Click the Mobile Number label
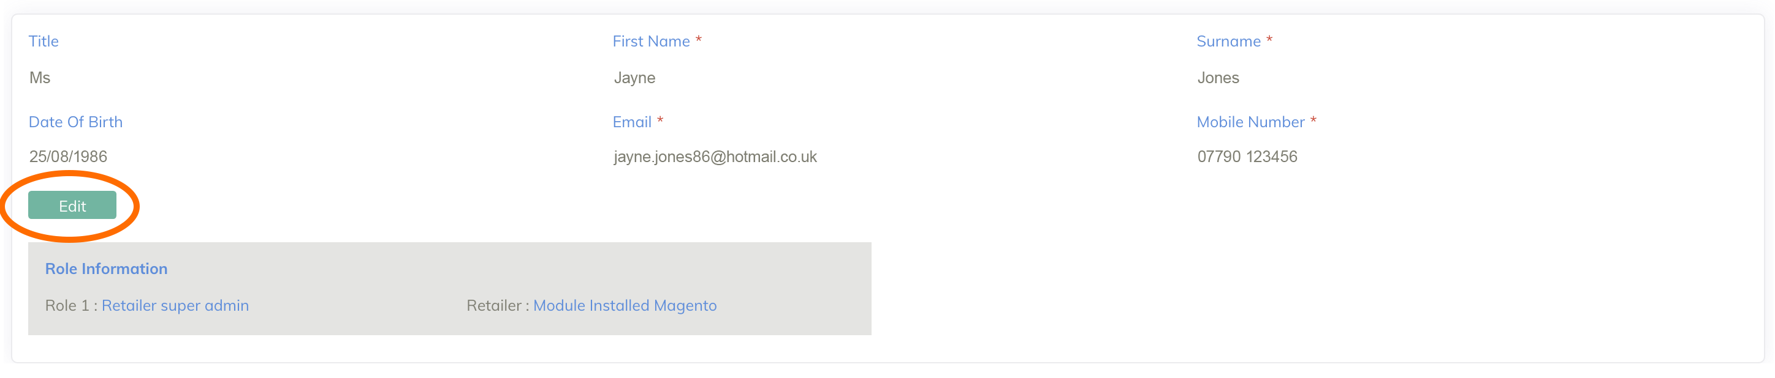The height and width of the screenshot is (378, 1775). coord(1250,122)
